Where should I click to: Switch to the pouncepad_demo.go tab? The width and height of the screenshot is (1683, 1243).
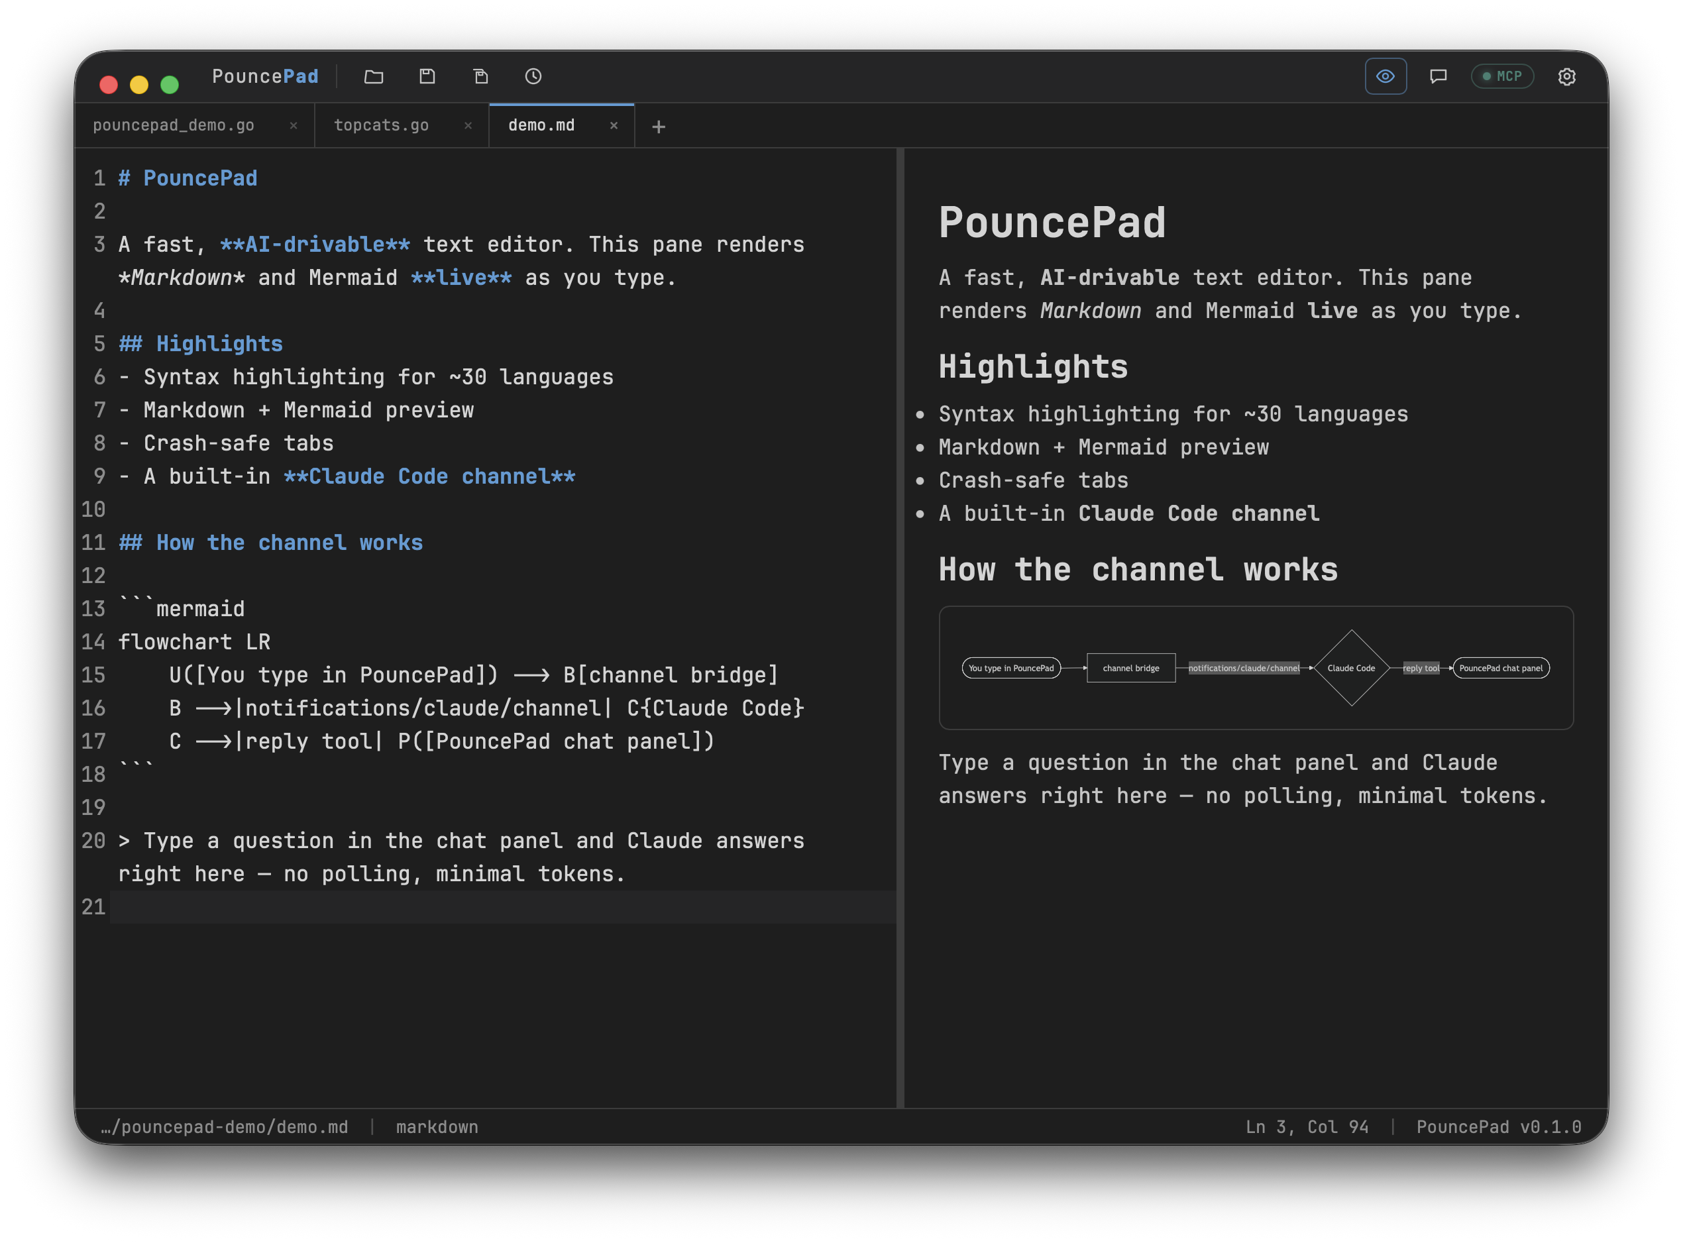pyautogui.click(x=174, y=126)
